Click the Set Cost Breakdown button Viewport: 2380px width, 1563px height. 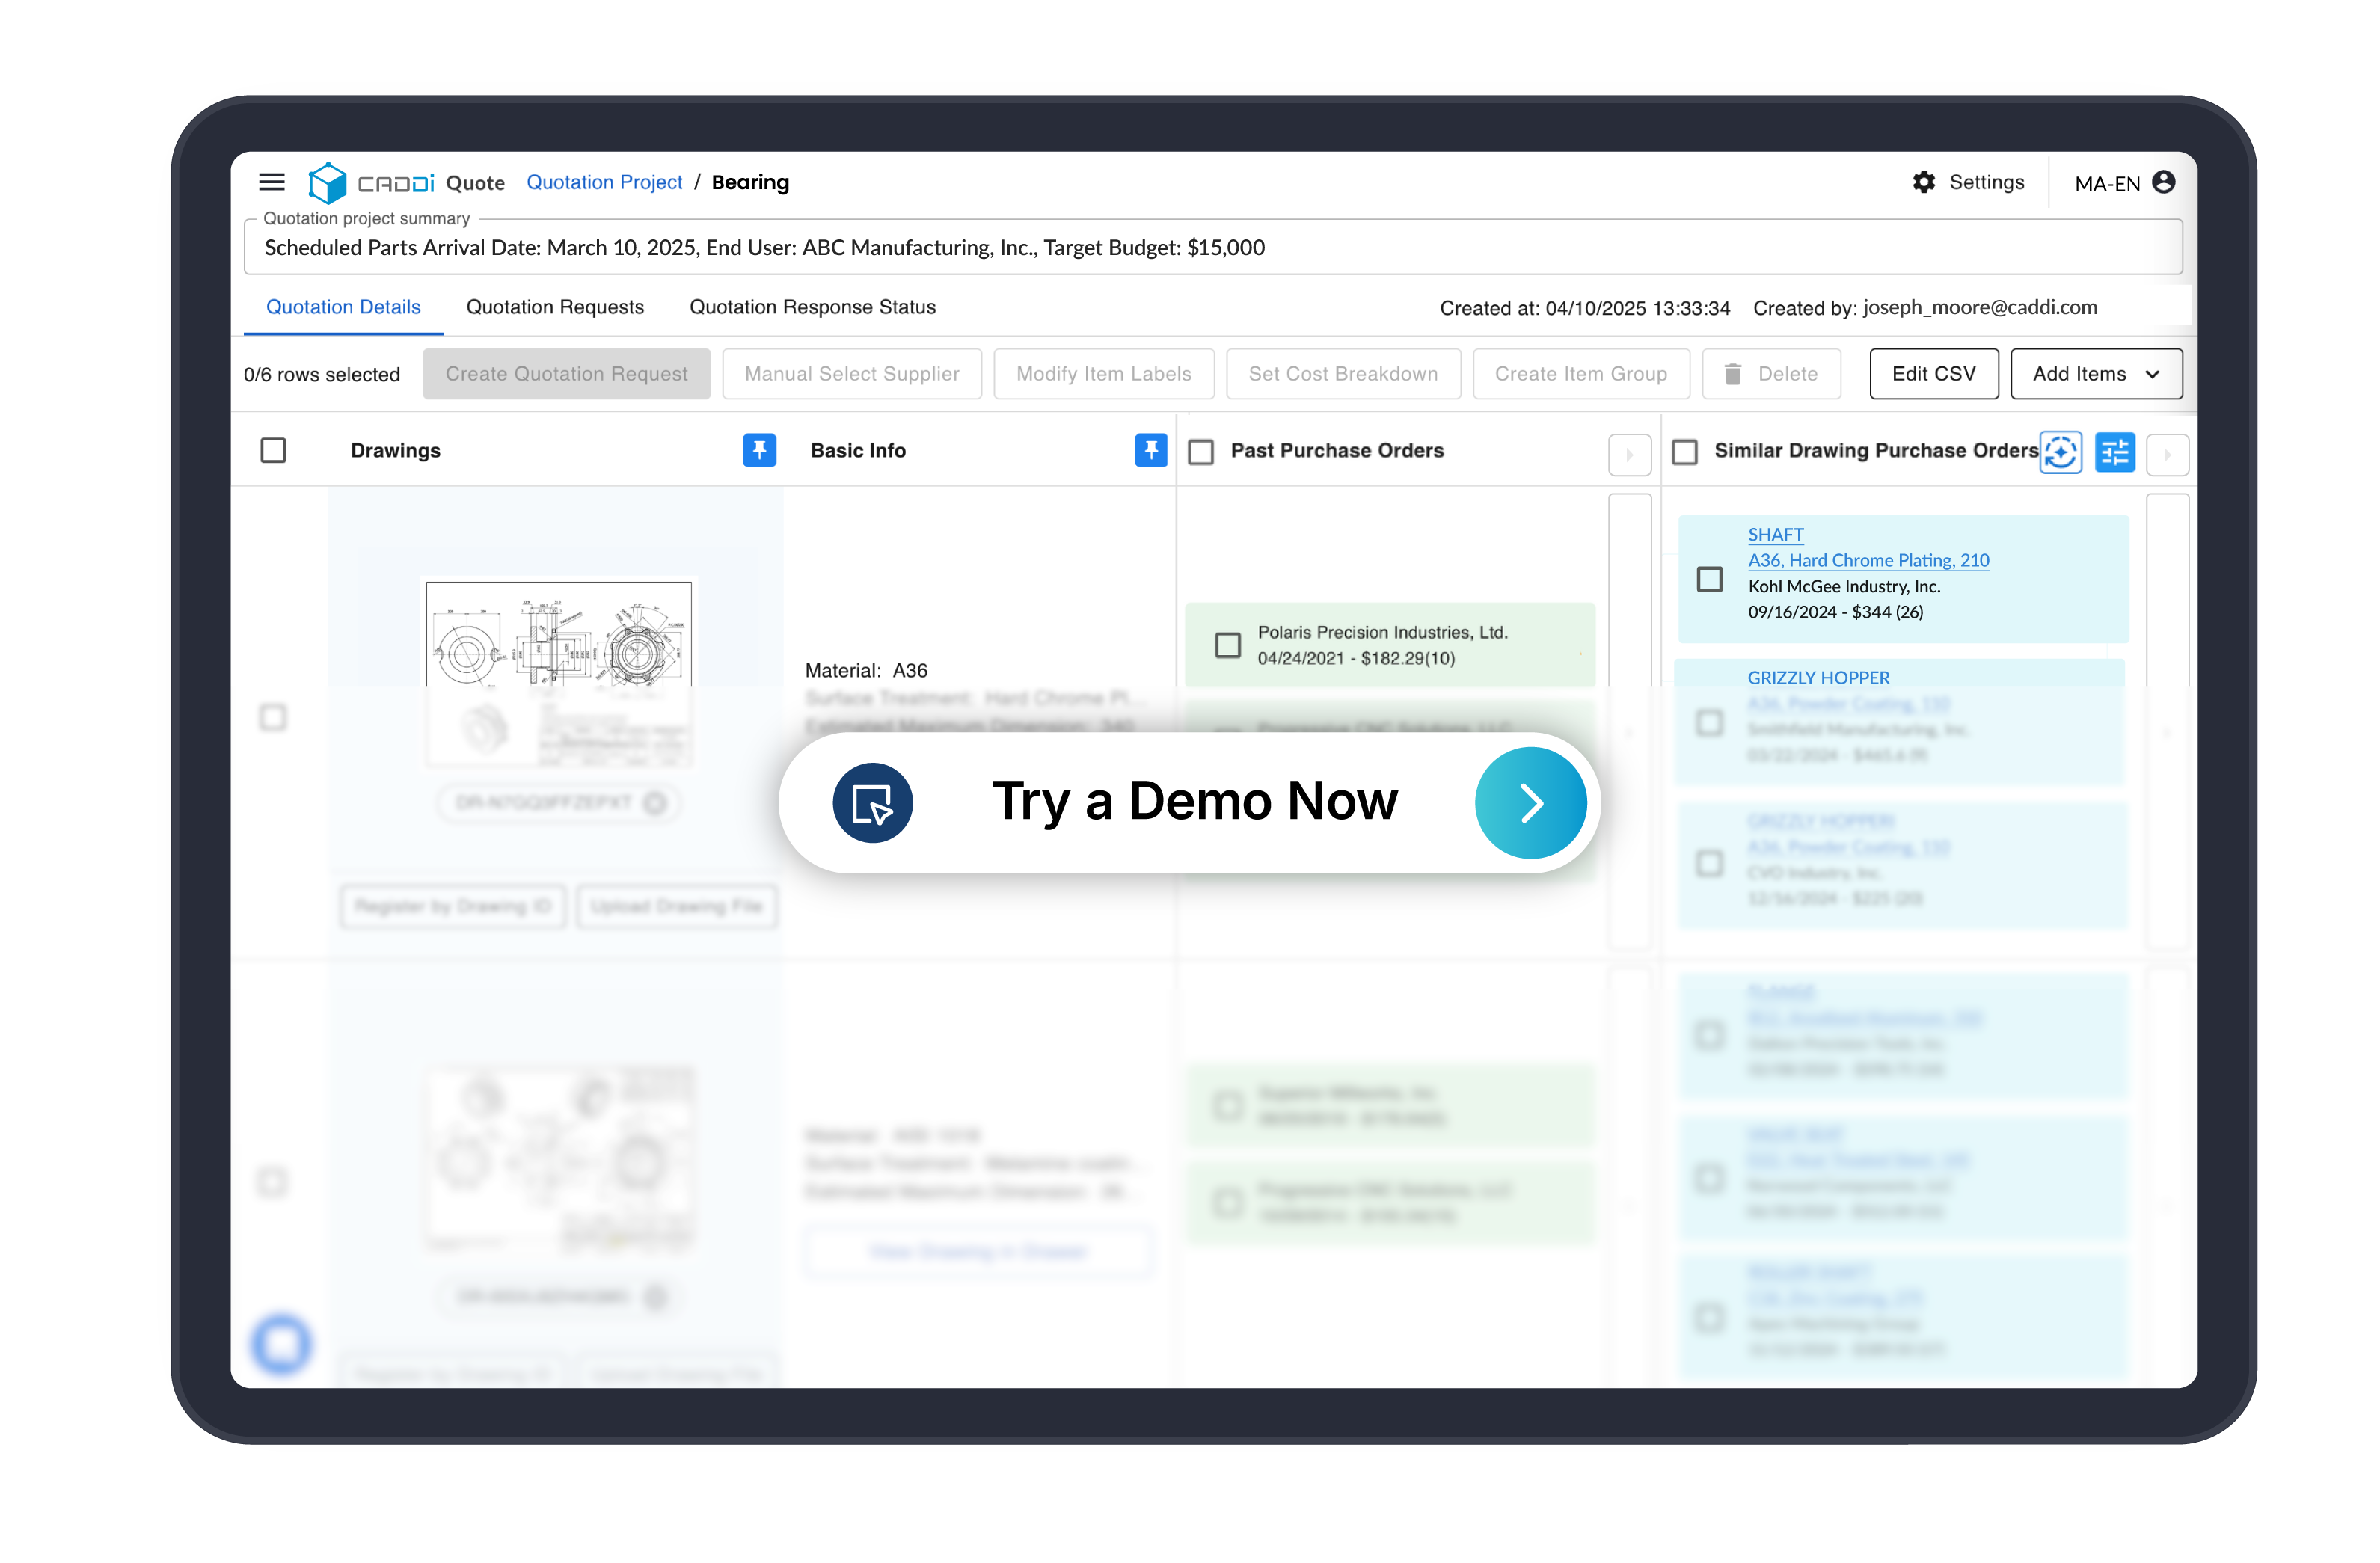click(1343, 374)
